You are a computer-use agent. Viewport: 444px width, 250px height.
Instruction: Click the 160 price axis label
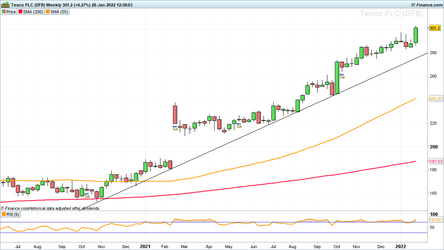(x=433, y=193)
